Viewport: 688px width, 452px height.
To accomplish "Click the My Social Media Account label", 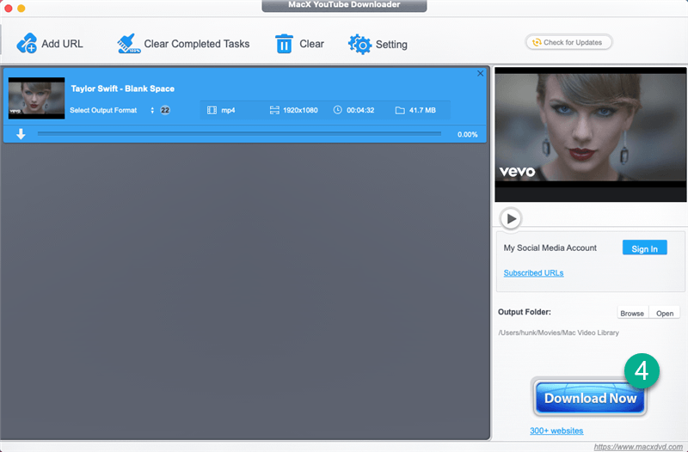I will [x=550, y=247].
